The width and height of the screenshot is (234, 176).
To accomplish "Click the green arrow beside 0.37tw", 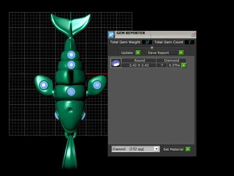I will click(x=184, y=66).
